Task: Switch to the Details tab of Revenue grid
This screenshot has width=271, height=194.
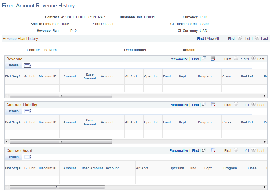Action: tap(13, 65)
